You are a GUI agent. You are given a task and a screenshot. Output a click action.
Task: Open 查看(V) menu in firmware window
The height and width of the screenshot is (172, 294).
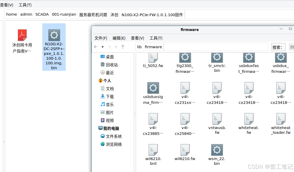(x=138, y=38)
